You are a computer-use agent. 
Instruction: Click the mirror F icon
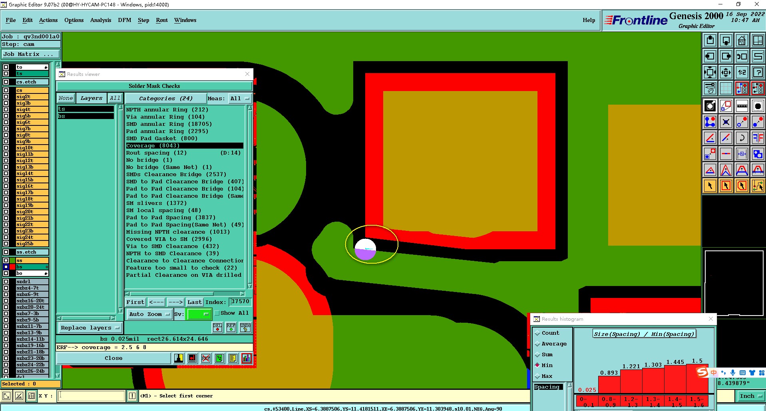[x=758, y=138]
